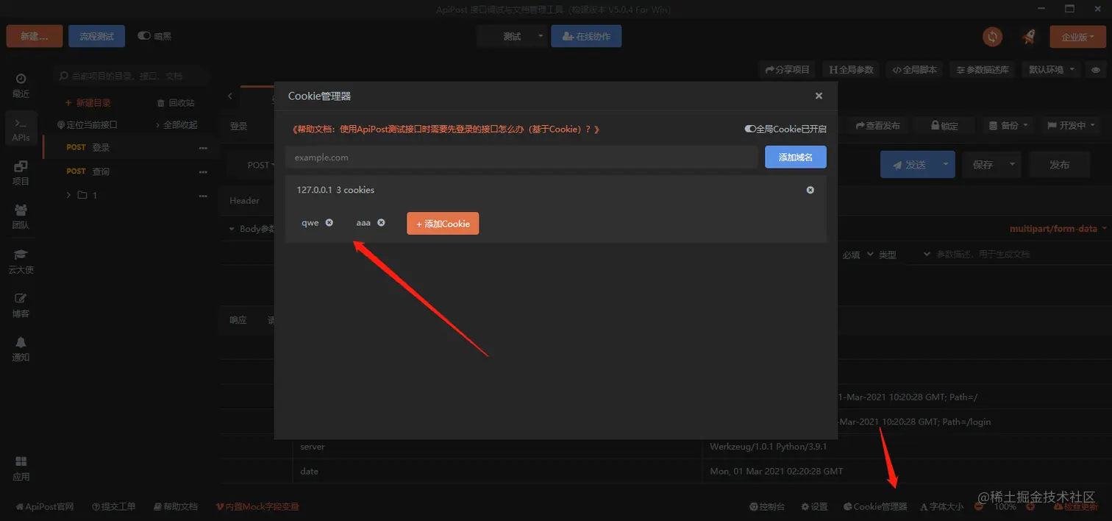The height and width of the screenshot is (521, 1112).
Task: Open the Cookie help document link
Action: click(446, 129)
